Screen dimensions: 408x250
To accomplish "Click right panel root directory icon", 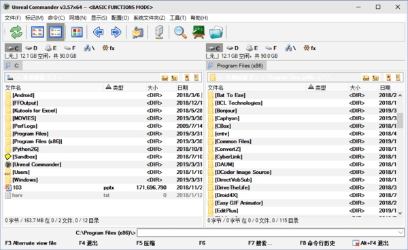I will click(x=366, y=77).
